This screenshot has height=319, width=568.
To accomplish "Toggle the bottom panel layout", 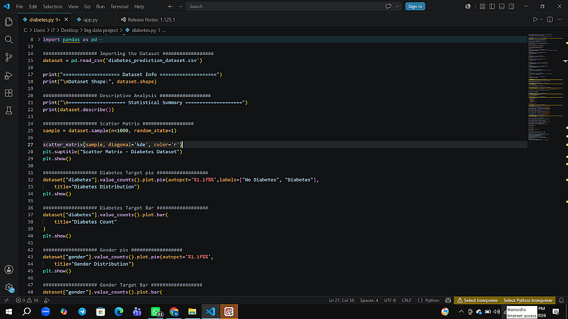I will [x=502, y=6].
